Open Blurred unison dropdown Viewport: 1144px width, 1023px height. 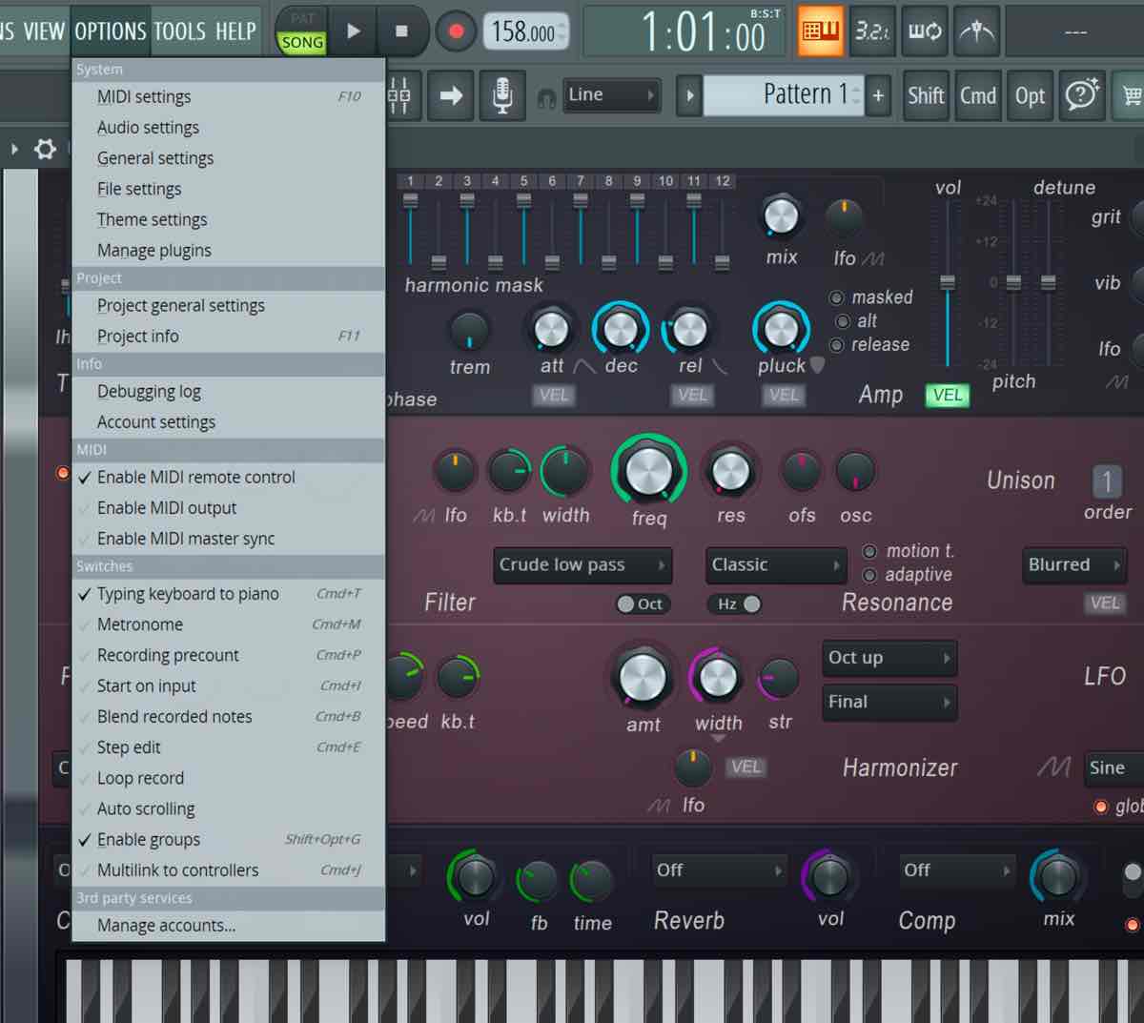(x=1074, y=564)
